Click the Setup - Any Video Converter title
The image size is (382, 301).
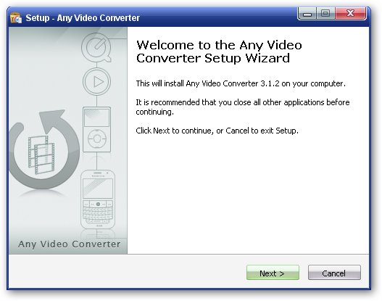(x=83, y=18)
